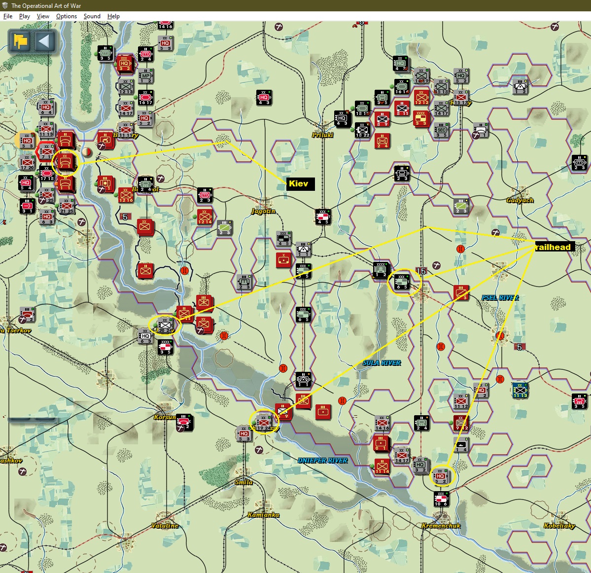
Task: Click the SULA RIVER label
Action: click(382, 362)
